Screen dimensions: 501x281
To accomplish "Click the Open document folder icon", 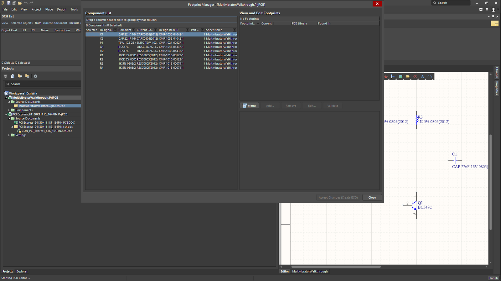I will (20, 3).
